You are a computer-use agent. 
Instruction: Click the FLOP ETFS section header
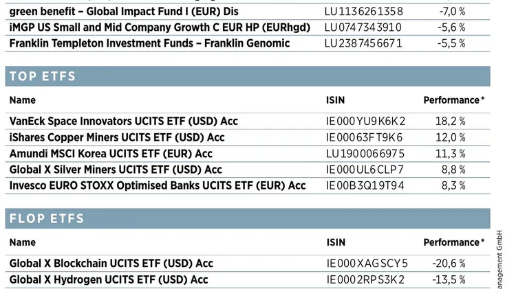point(47,219)
